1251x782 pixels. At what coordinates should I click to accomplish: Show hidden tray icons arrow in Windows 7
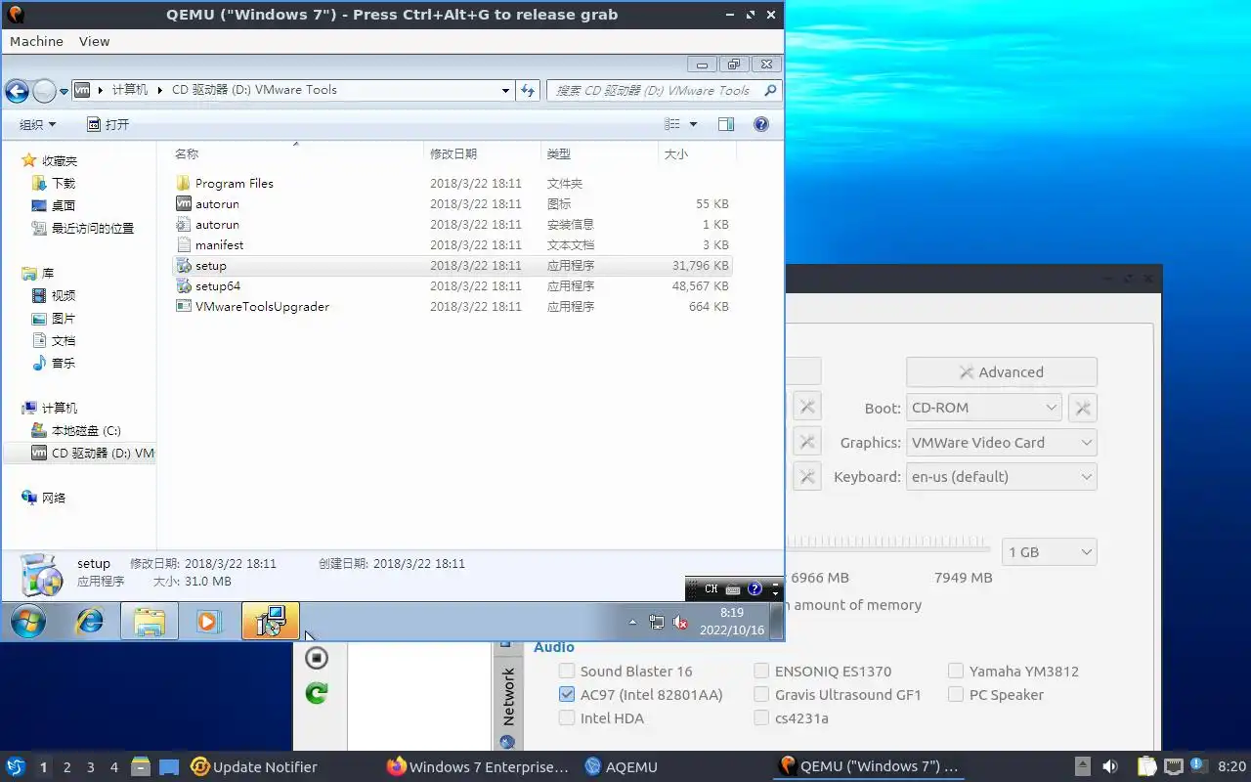[632, 622]
